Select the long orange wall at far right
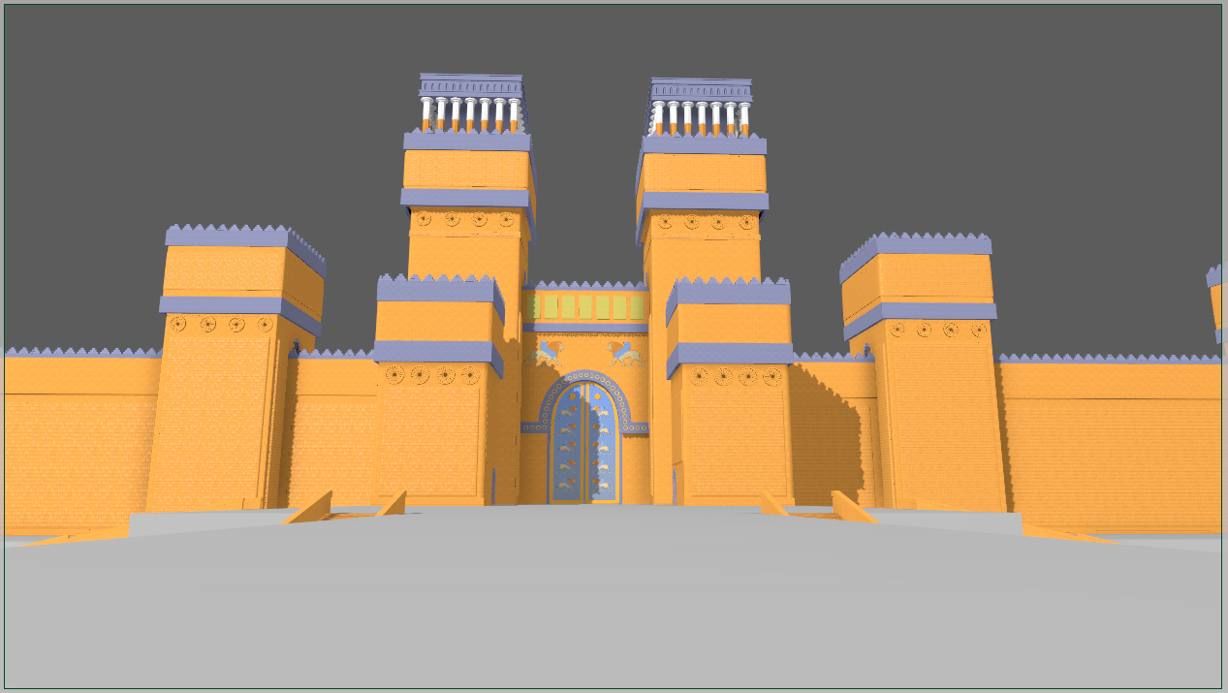The image size is (1228, 693). 1115,436
